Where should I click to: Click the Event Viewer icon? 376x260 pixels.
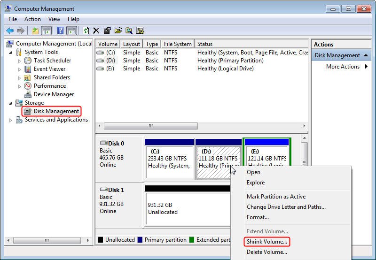tap(28, 69)
